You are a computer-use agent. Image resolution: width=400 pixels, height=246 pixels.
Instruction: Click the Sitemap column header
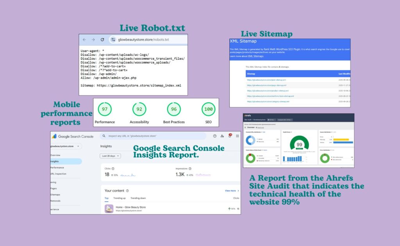pos(251,74)
